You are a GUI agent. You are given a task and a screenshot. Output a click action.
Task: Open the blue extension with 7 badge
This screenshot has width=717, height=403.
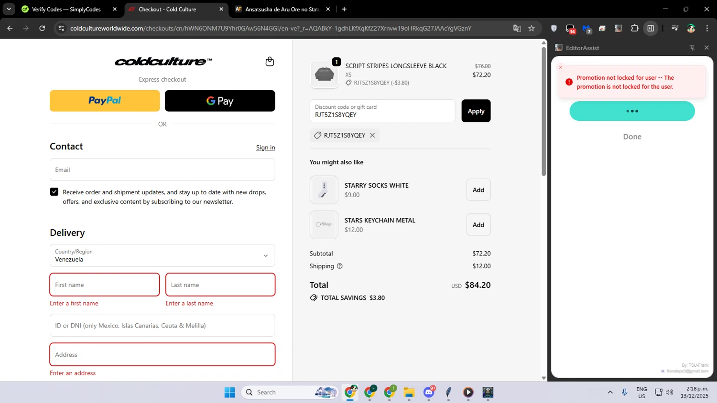[x=587, y=29]
